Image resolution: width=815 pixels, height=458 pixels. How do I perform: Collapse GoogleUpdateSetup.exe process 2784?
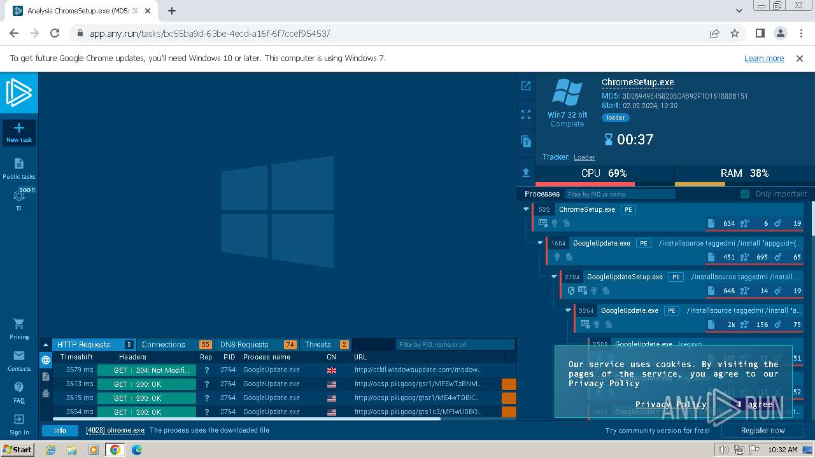point(554,277)
